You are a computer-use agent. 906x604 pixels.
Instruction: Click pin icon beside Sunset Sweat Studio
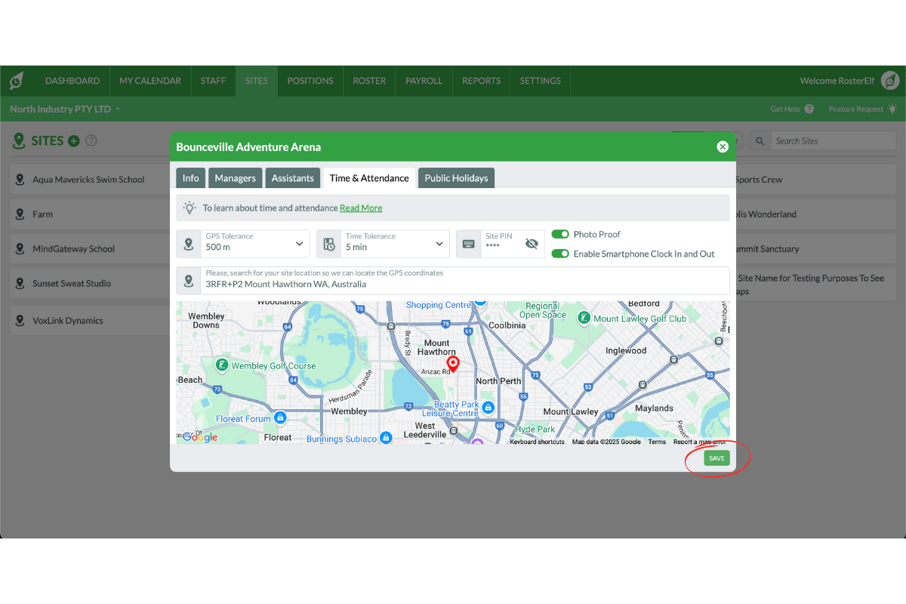[20, 284]
